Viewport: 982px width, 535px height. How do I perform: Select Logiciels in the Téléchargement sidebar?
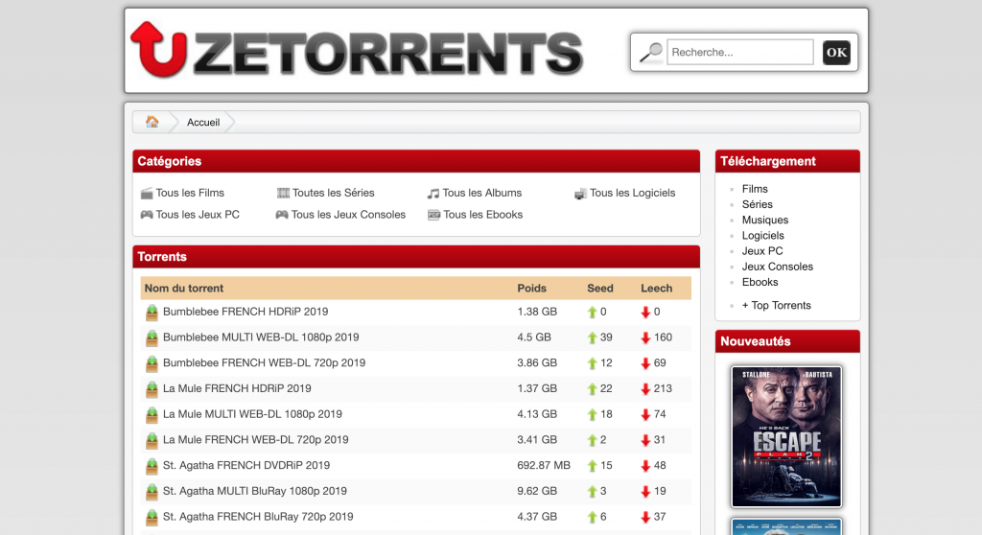click(762, 236)
